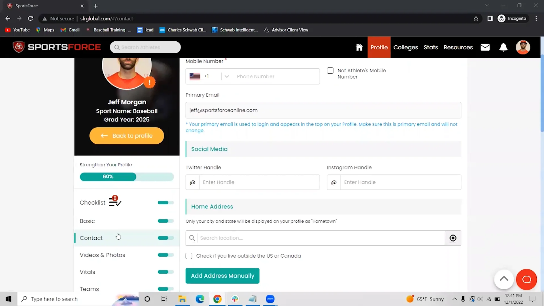Click current location target icon
Viewport: 544px width, 306px height.
[453, 238]
